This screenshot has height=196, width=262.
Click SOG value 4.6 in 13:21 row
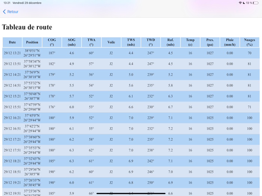[71, 53]
